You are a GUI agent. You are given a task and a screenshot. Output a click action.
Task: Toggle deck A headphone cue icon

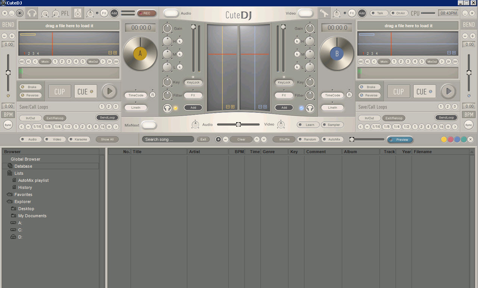coord(167,108)
